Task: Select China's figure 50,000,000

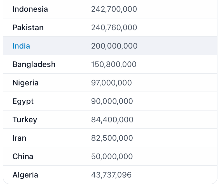Action: [112, 157]
